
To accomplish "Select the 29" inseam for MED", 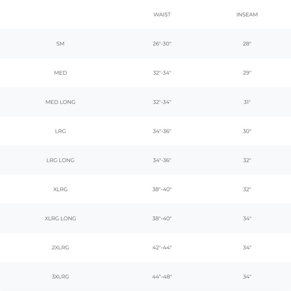I will click(x=247, y=73).
